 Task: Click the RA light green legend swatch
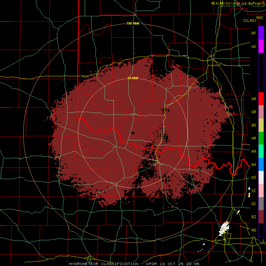261,151
